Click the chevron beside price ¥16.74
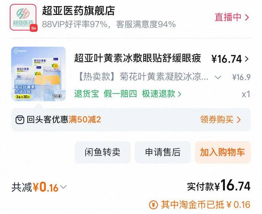The height and width of the screenshot is (214, 262). click(247, 59)
